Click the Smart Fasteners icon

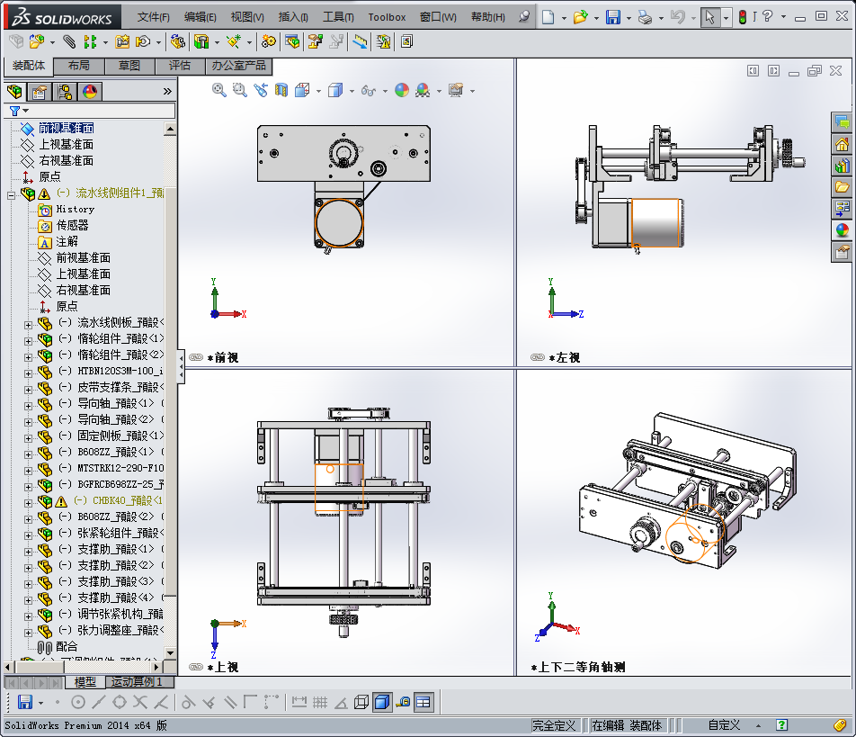tap(122, 41)
